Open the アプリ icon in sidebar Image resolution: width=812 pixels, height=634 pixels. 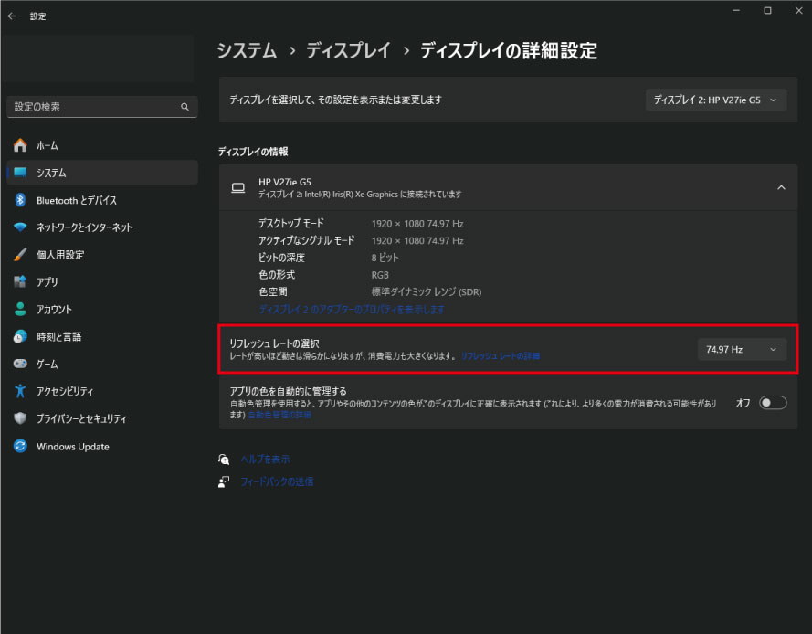tap(20, 282)
